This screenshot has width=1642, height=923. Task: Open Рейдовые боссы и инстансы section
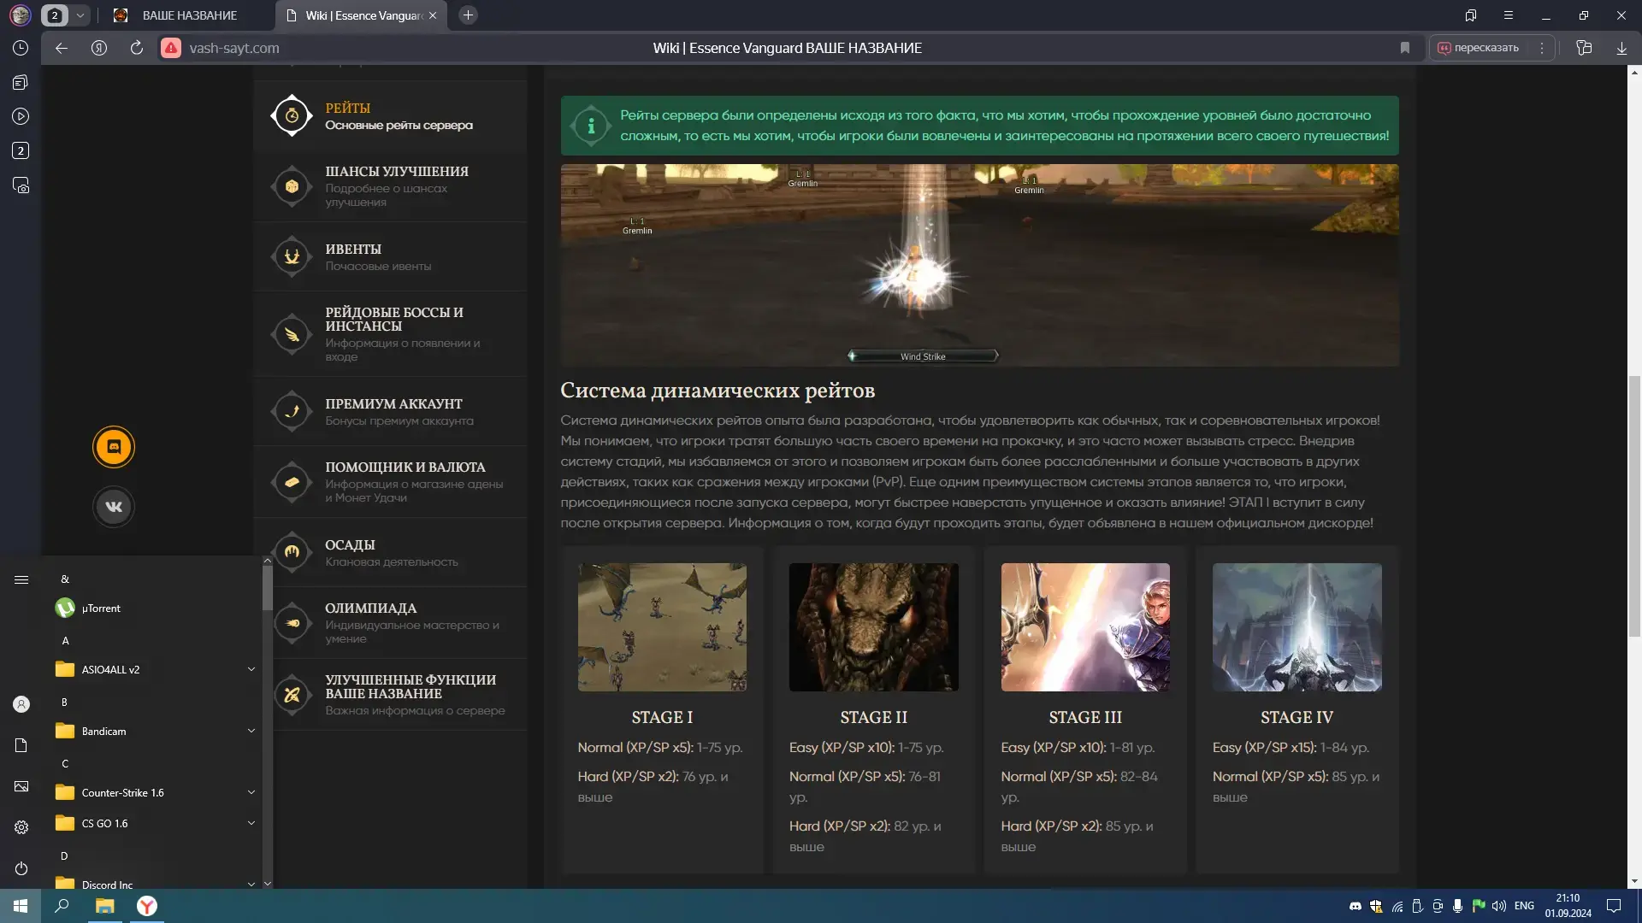point(390,334)
